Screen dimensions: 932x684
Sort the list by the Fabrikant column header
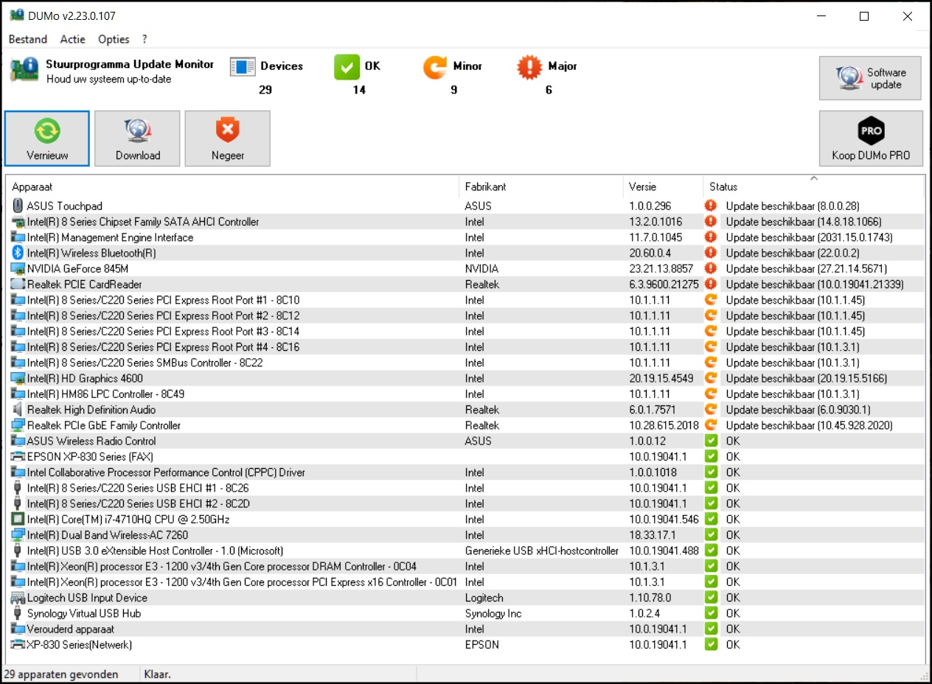[541, 186]
